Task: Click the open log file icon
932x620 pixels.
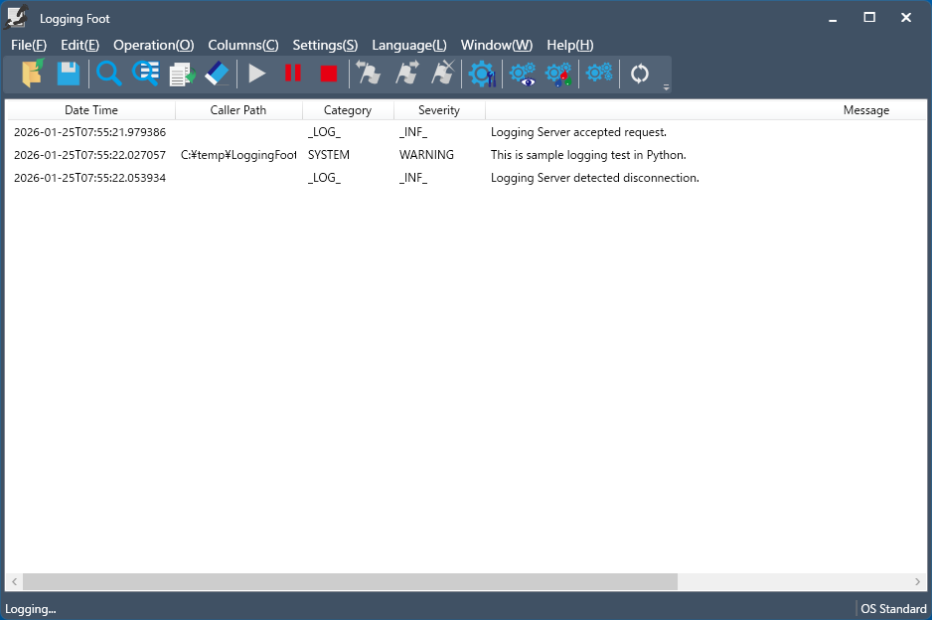Action: [x=33, y=74]
